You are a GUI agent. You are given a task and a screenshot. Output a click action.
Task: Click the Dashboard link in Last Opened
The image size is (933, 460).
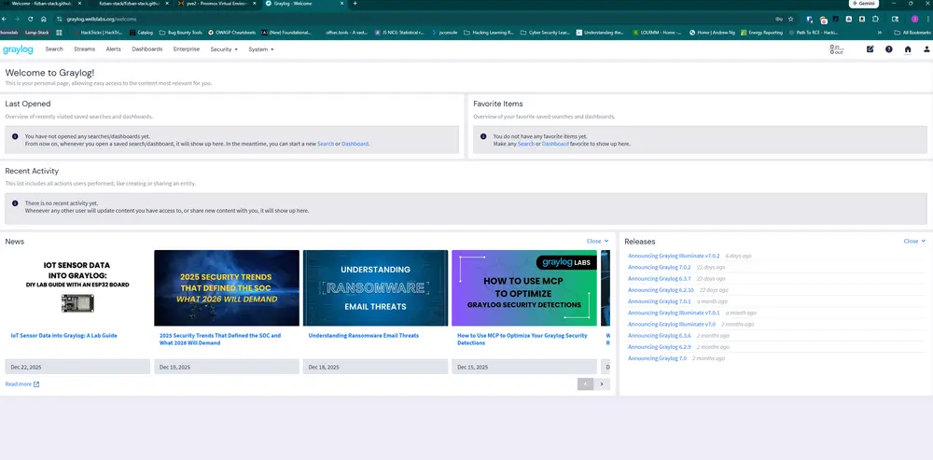(x=355, y=144)
